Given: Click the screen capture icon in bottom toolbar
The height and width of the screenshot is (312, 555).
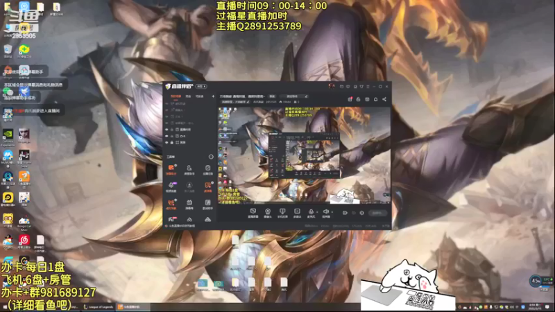Looking at the screenshot, I should (x=253, y=213).
